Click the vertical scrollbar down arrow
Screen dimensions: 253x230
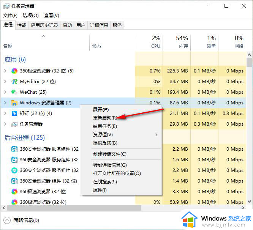[x=250, y=202]
